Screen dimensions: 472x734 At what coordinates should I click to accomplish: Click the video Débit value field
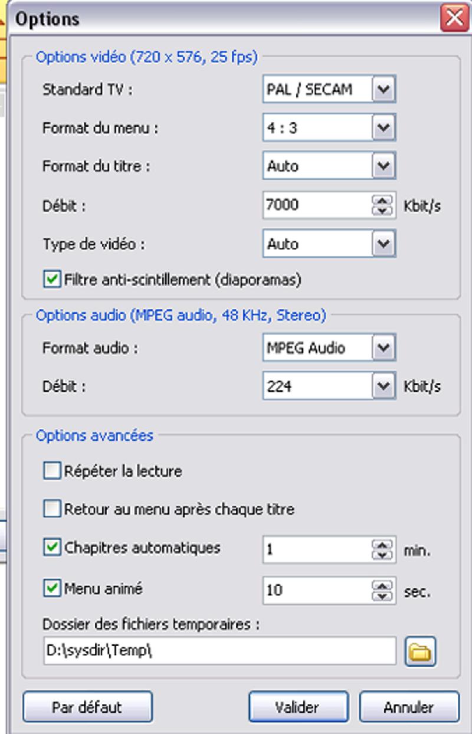click(x=317, y=205)
